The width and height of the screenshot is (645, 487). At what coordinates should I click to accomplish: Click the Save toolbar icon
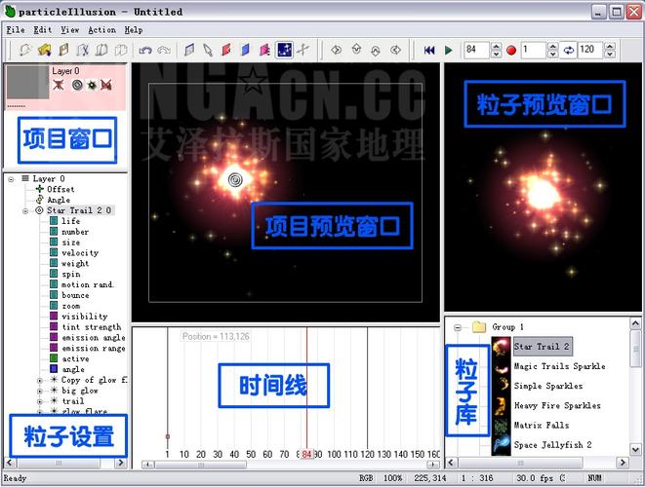pyautogui.click(x=63, y=50)
